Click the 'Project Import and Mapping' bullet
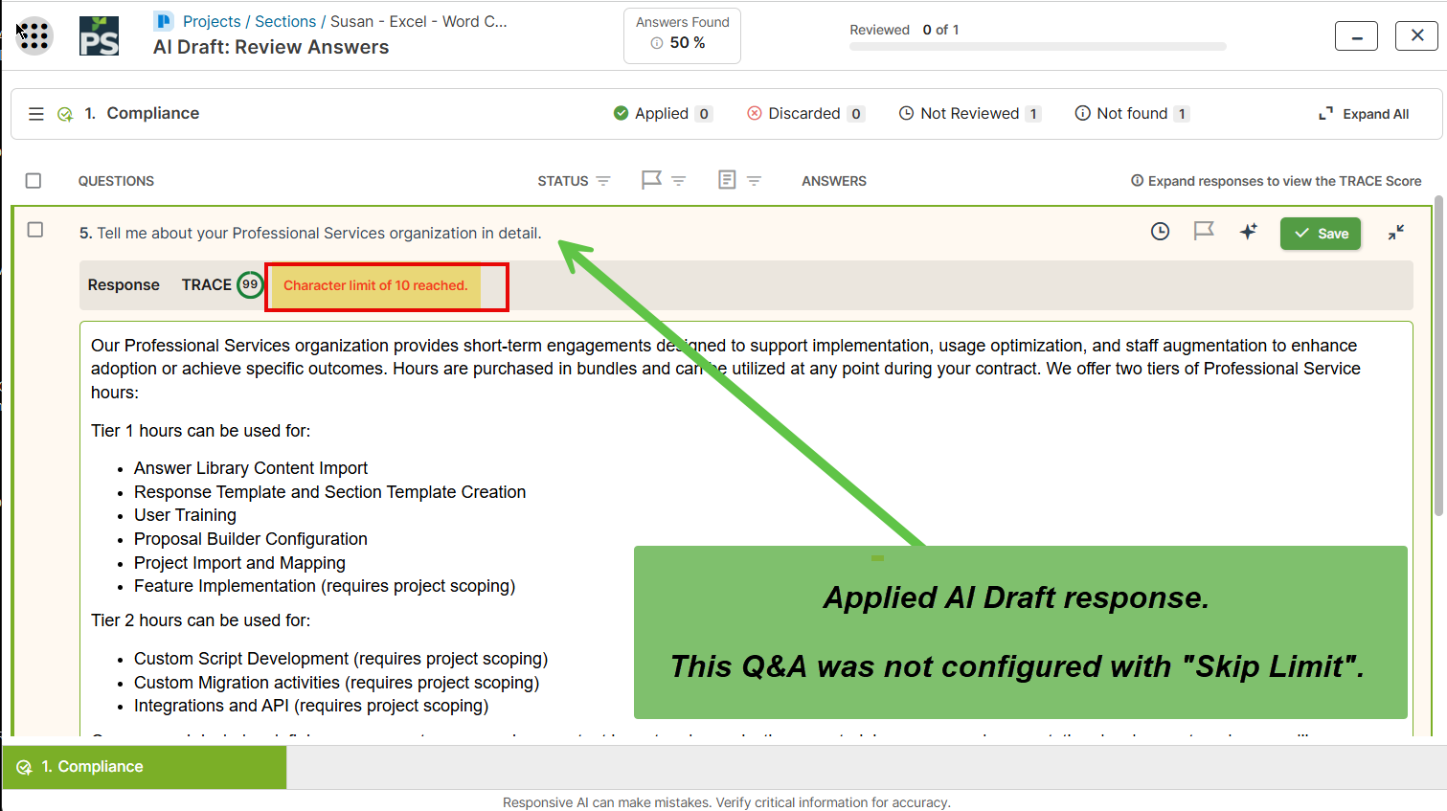Viewport: 1447px width, 811px height. pyautogui.click(x=239, y=563)
